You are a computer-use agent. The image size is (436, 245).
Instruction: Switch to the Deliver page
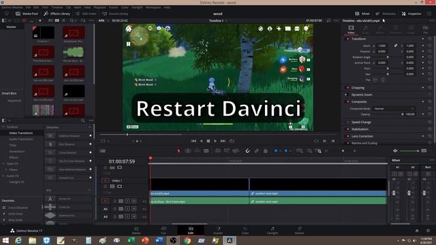299,230
